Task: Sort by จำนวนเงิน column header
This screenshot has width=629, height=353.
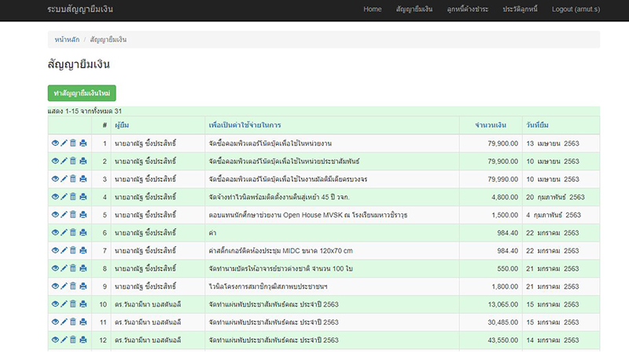Action: (490, 126)
